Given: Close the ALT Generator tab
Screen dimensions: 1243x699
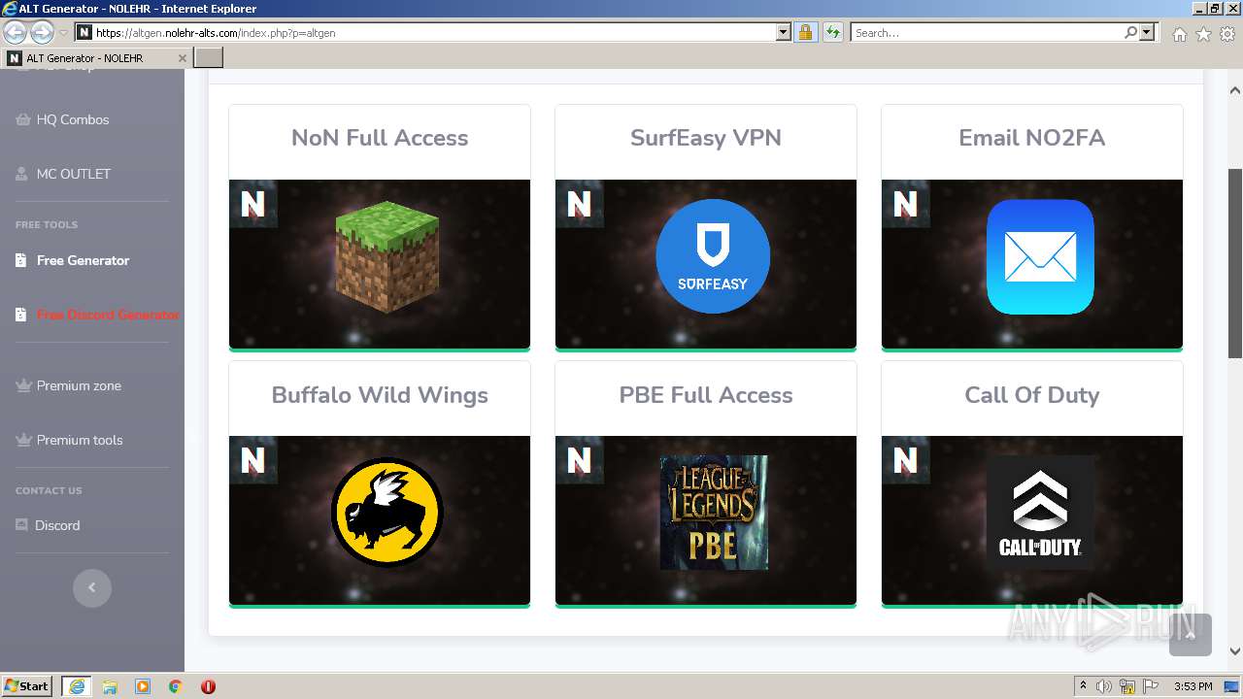Looking at the screenshot, I should pos(182,58).
